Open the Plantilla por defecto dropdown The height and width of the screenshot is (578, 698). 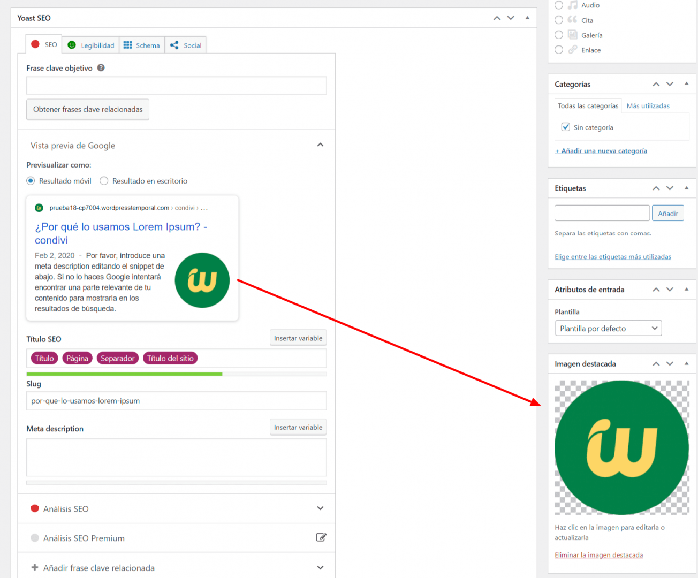[609, 328]
